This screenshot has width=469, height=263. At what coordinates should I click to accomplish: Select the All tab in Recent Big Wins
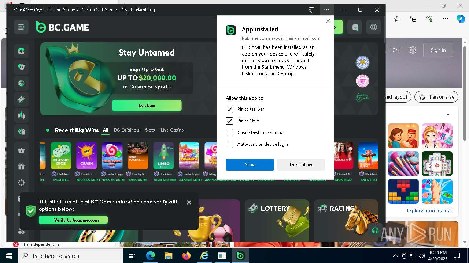pos(106,130)
